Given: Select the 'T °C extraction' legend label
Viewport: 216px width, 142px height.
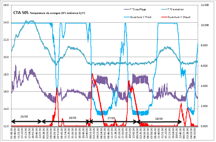Looking at the screenshot, I should 175,9.
